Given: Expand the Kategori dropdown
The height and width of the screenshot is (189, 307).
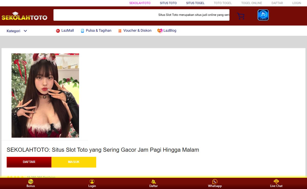Looking at the screenshot, I should coord(17,31).
